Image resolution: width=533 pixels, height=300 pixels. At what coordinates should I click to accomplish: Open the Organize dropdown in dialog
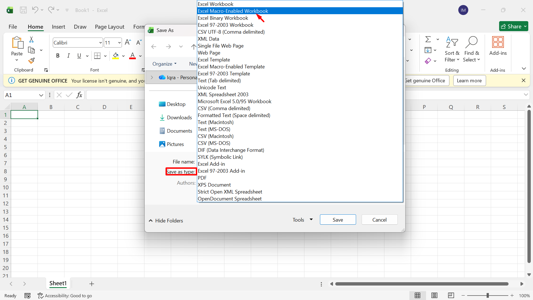point(164,64)
